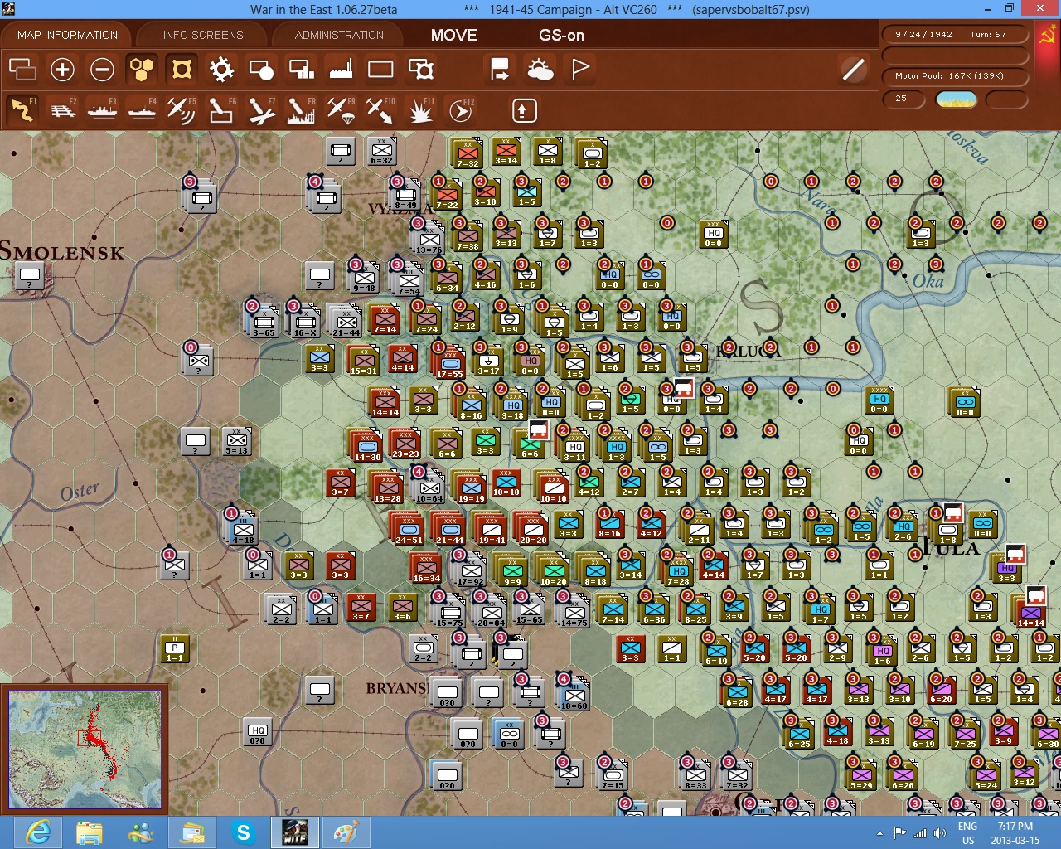Open the Map Information tab
The width and height of the screenshot is (1061, 849).
tap(67, 35)
